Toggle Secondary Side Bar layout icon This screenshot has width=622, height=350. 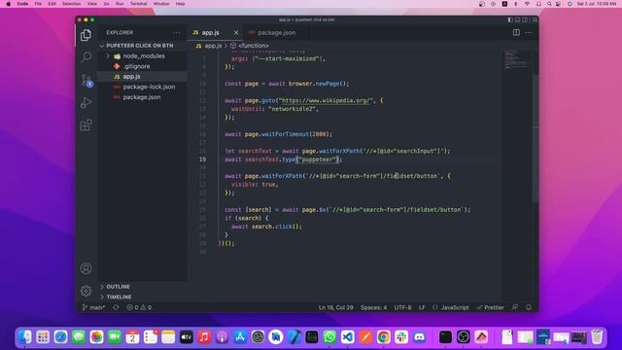tap(525, 19)
